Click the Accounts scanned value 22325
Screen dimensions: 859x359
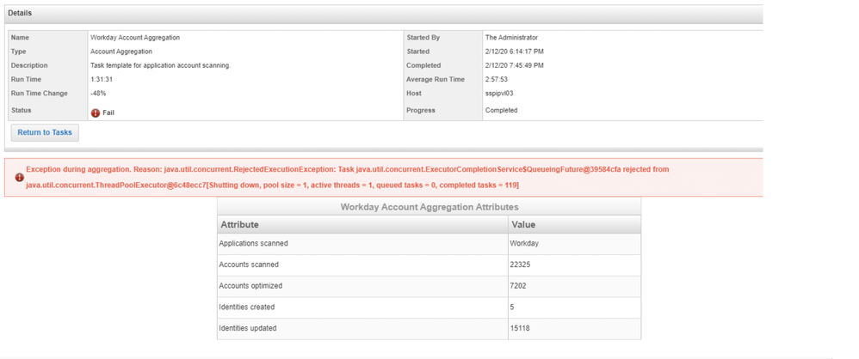pos(521,265)
